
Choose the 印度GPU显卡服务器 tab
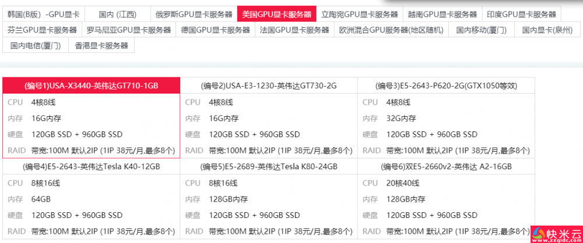(522, 15)
